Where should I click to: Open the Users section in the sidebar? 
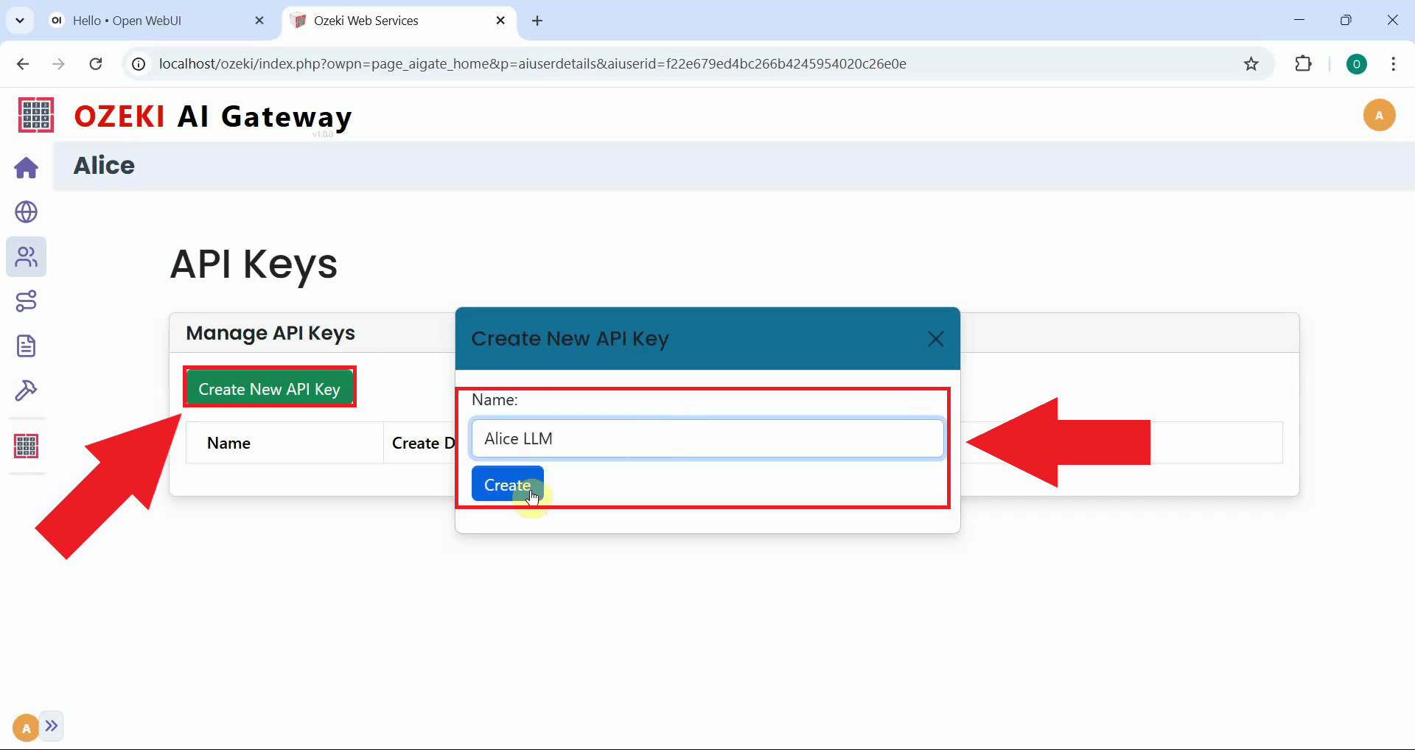click(26, 257)
